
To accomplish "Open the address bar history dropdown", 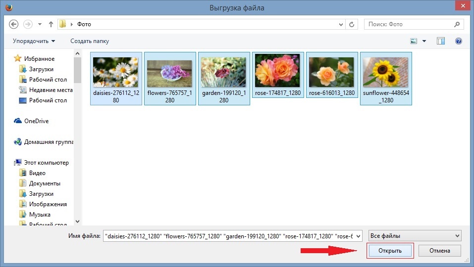I will click(x=341, y=24).
